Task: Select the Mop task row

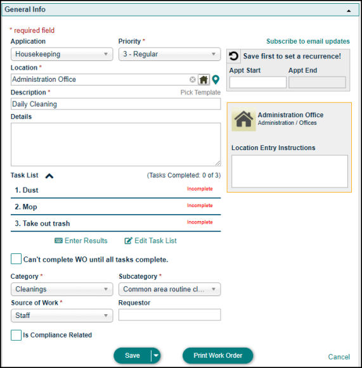Action: [116, 206]
